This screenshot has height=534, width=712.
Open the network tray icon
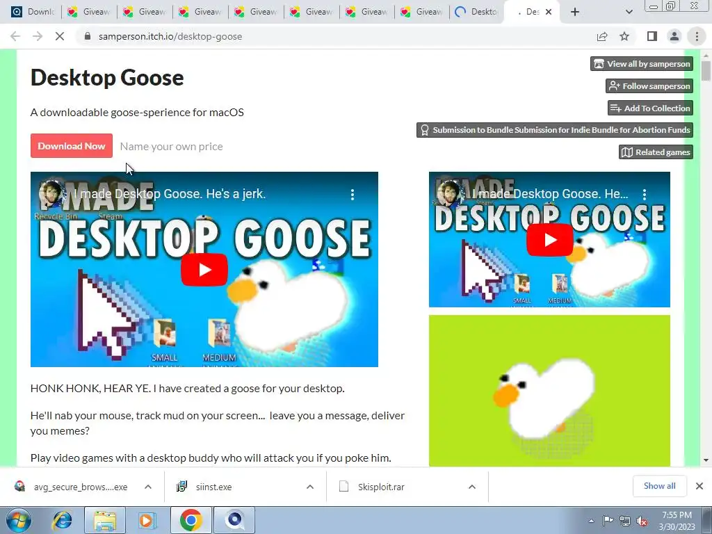pyautogui.click(x=625, y=521)
